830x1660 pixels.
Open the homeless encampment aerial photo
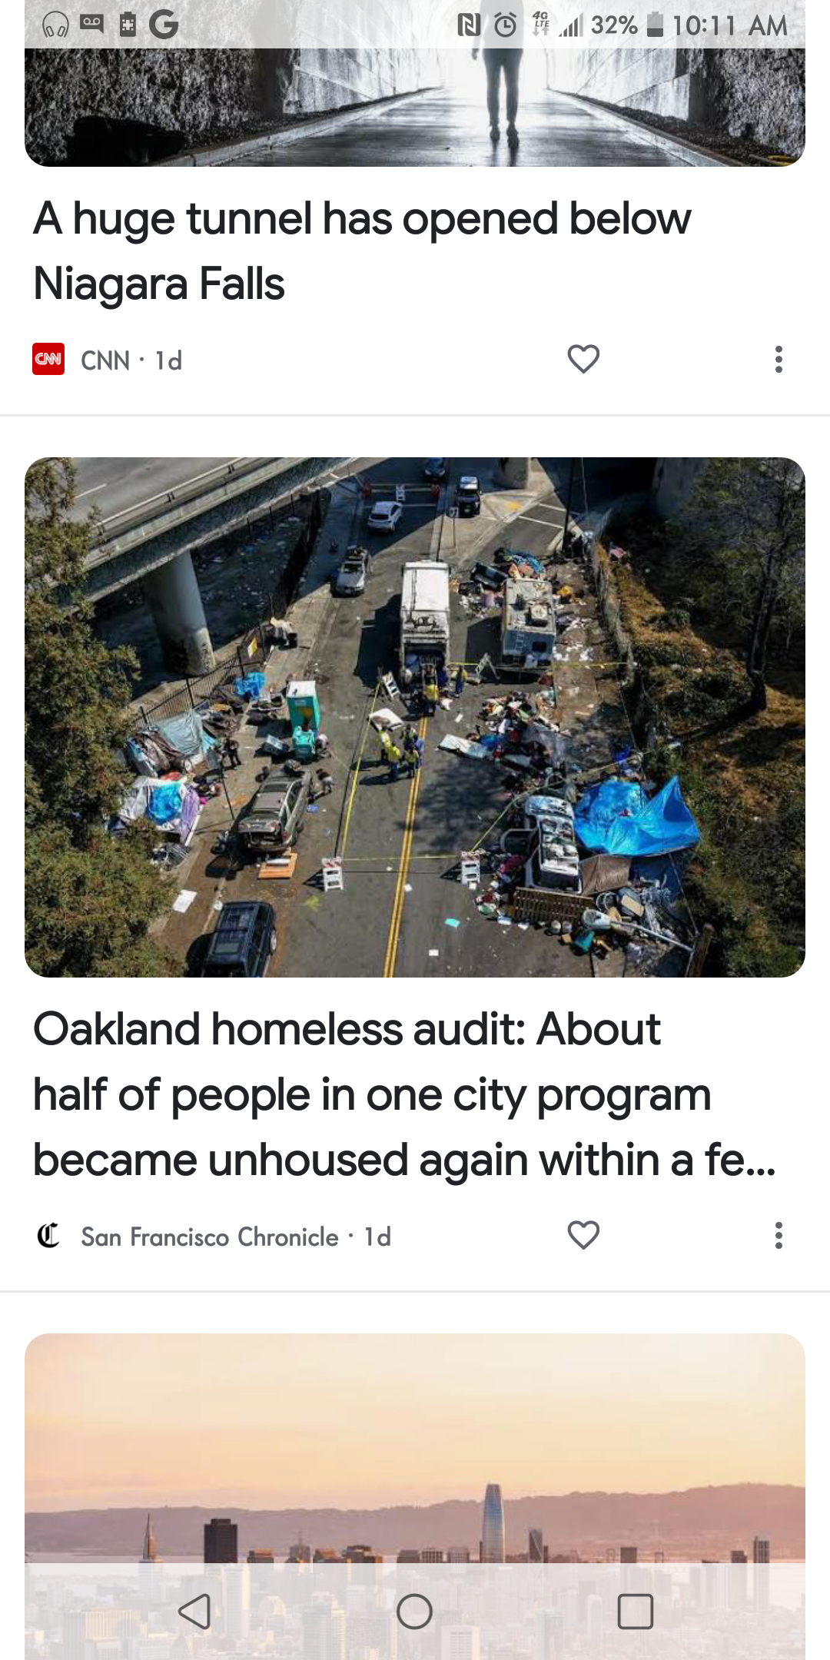pyautogui.click(x=415, y=717)
